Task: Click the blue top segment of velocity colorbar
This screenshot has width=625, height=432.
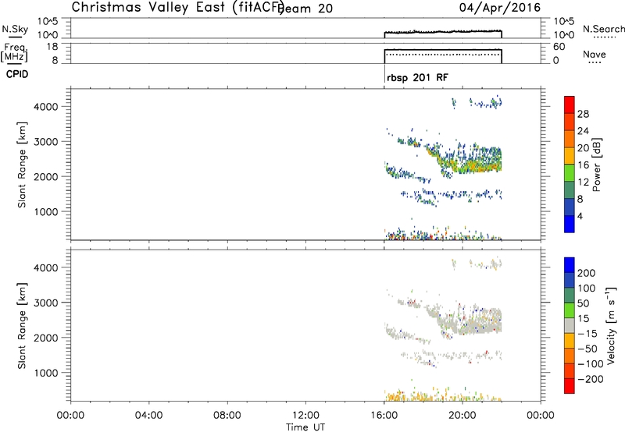Action: [x=570, y=265]
